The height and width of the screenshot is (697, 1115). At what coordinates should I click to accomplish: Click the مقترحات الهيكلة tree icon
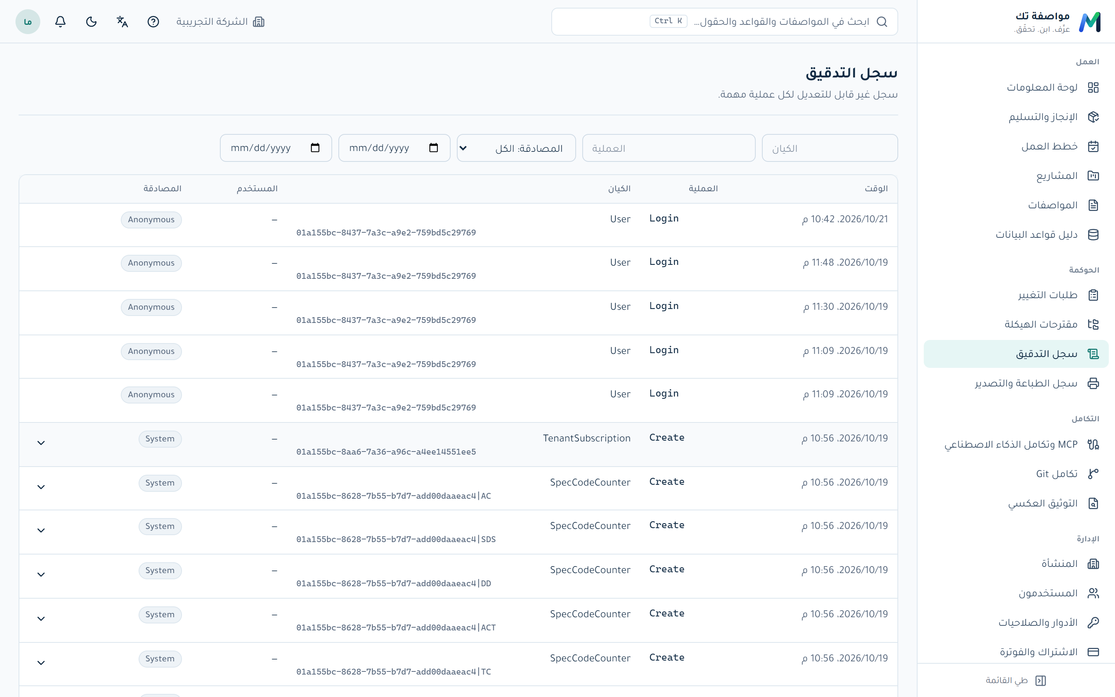point(1093,324)
